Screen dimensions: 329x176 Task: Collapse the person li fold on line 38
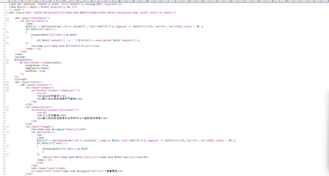pyautogui.click(x=7, y=107)
